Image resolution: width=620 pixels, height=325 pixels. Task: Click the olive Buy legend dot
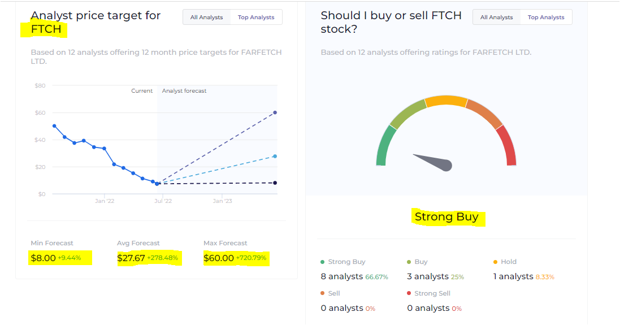[409, 262]
